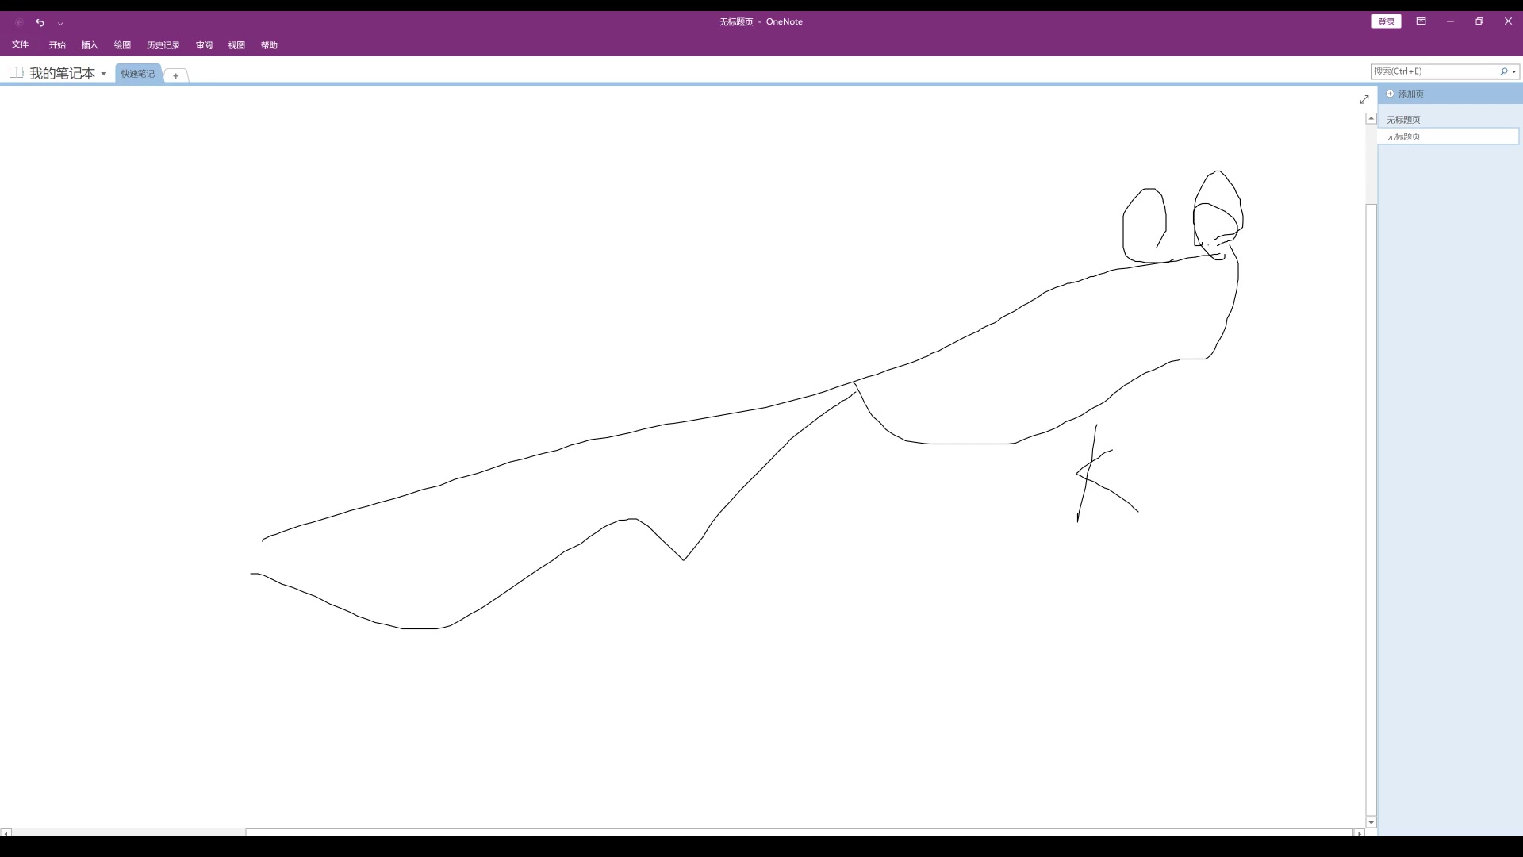Viewport: 1523px width, 857px height.
Task: Undo the last action
Action: click(40, 22)
